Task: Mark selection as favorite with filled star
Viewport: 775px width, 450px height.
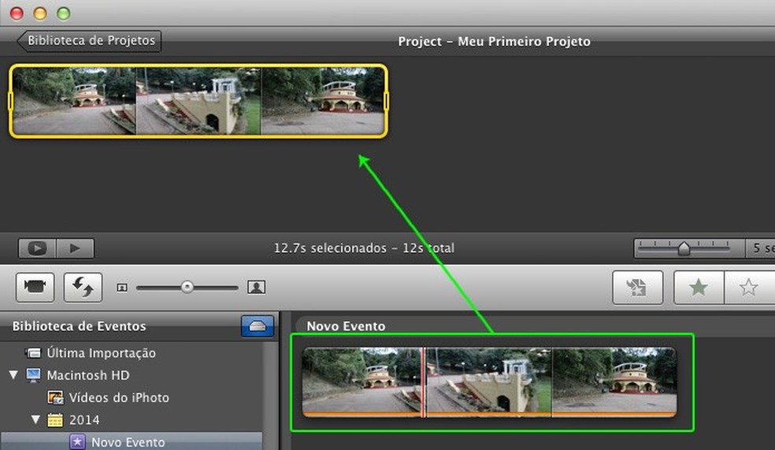Action: click(x=699, y=288)
